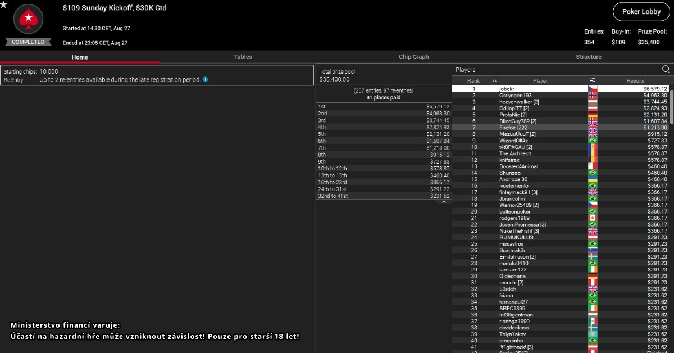Click the favorite star icon in top-left corner
674x353 pixels.
click(4, 4)
